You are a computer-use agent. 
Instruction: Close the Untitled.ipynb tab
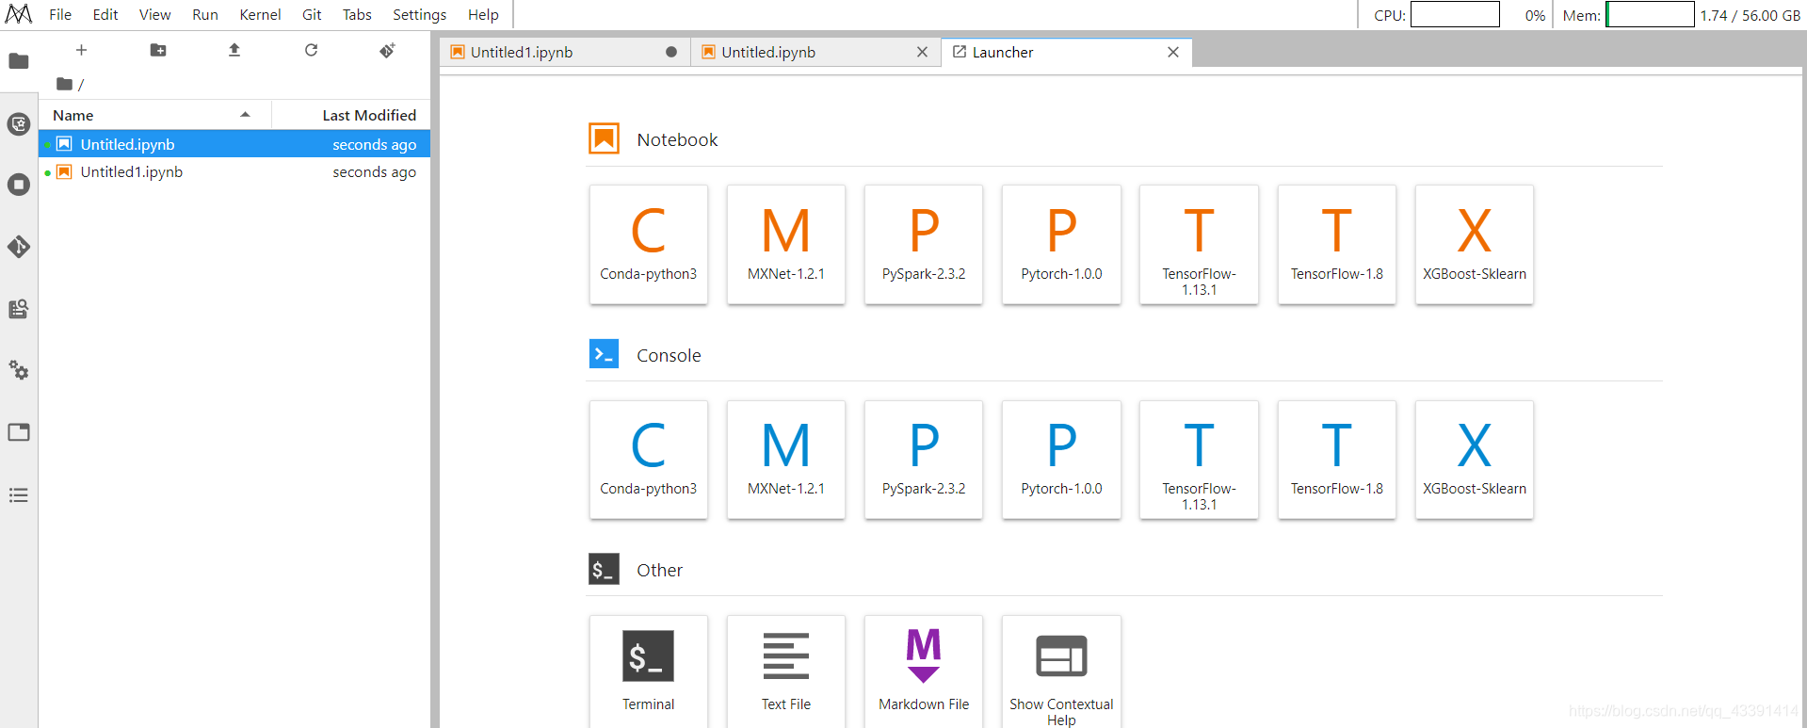coord(922,52)
